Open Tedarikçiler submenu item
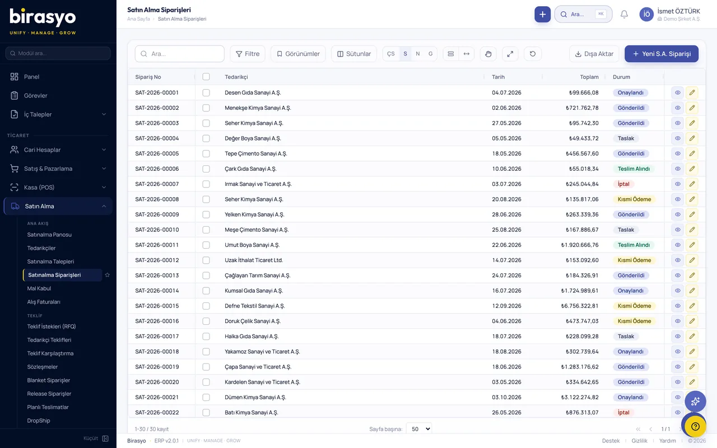 click(x=41, y=248)
